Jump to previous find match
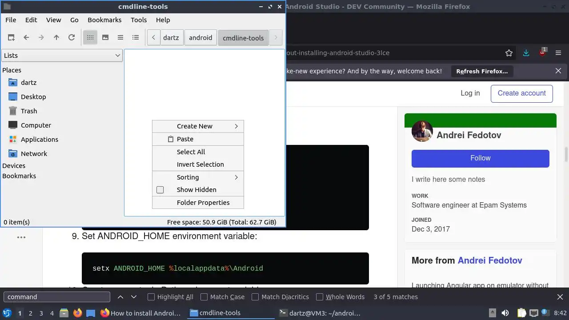The image size is (569, 320). pyautogui.click(x=120, y=297)
